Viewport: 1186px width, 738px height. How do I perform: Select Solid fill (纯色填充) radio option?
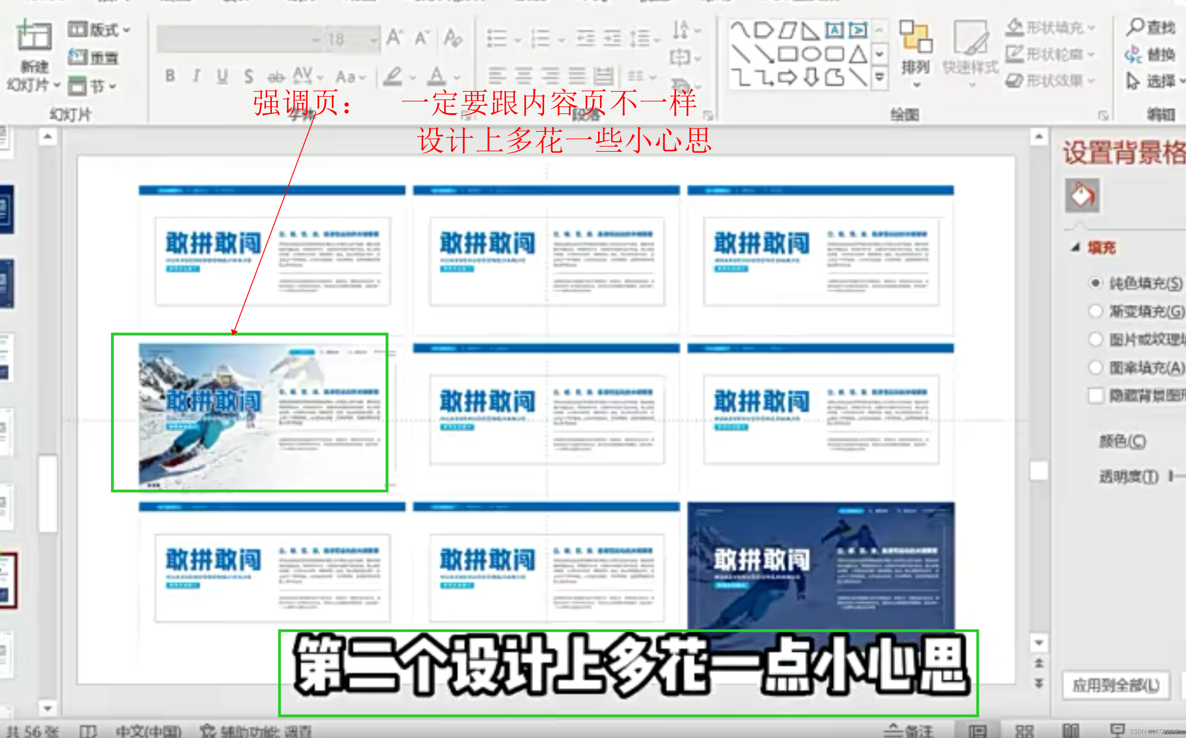[x=1095, y=283]
